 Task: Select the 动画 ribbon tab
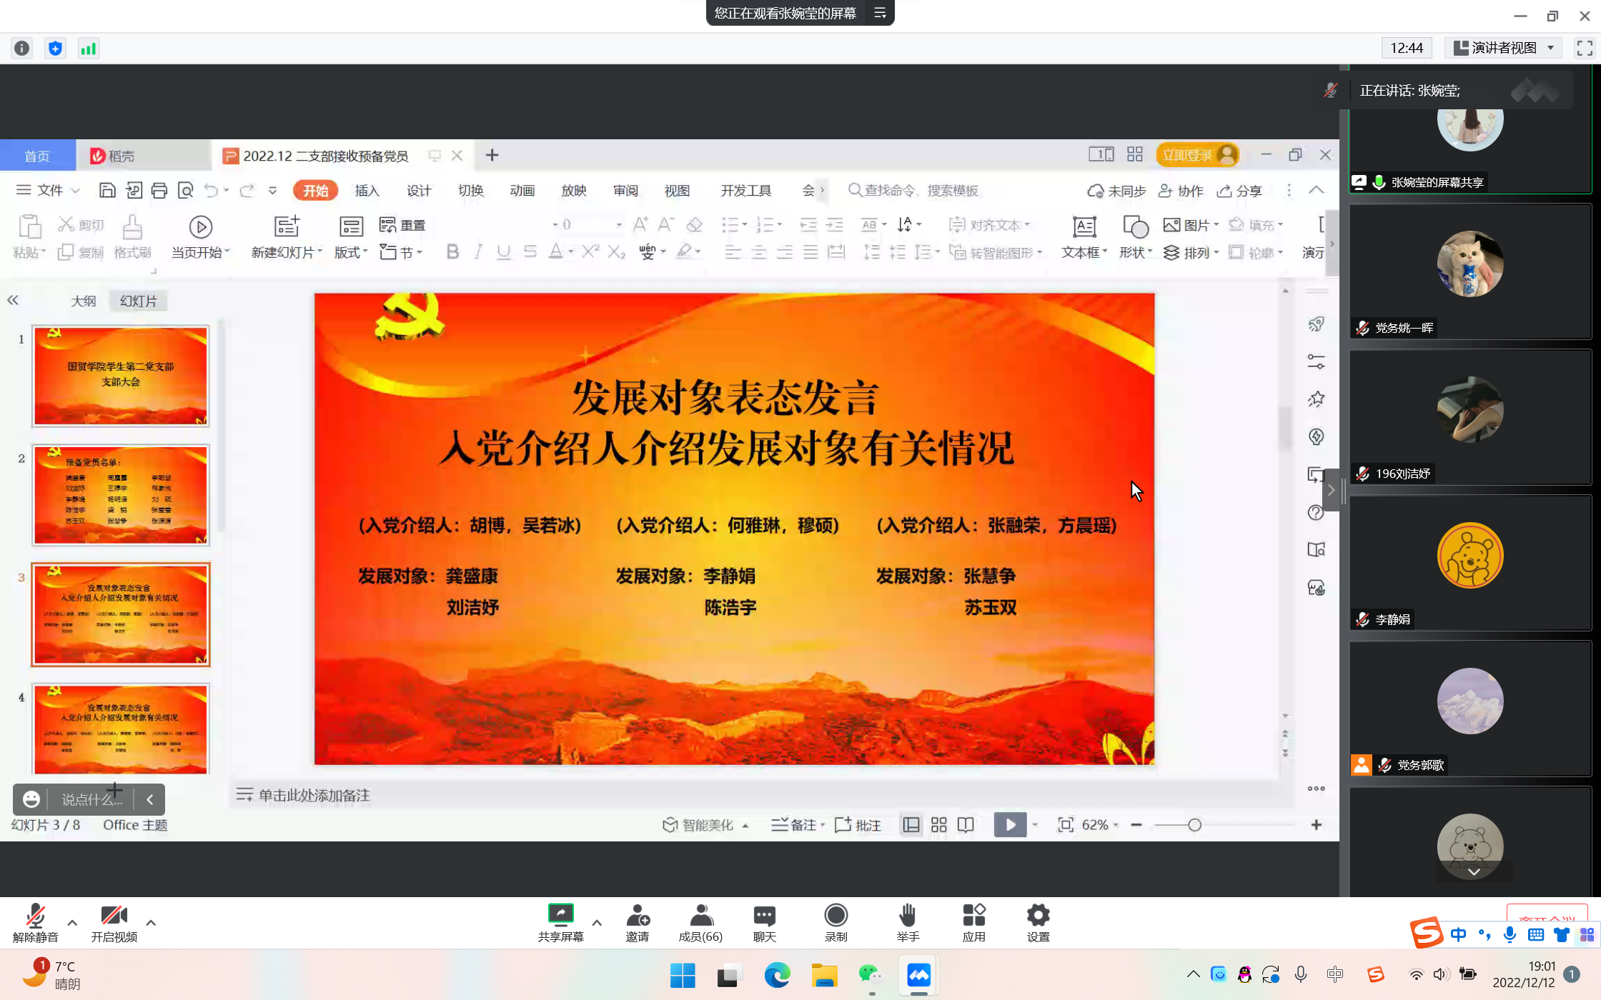[x=522, y=190]
